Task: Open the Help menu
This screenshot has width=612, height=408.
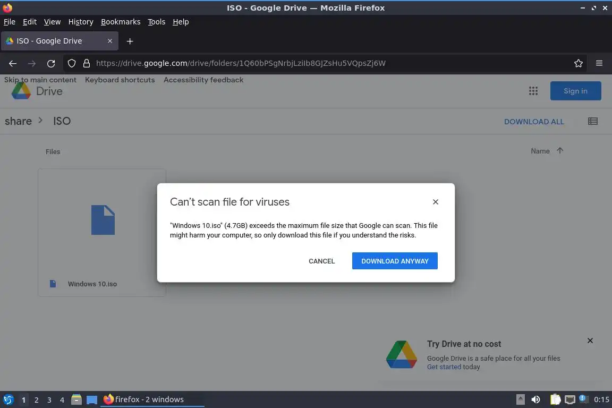Action: point(181,22)
